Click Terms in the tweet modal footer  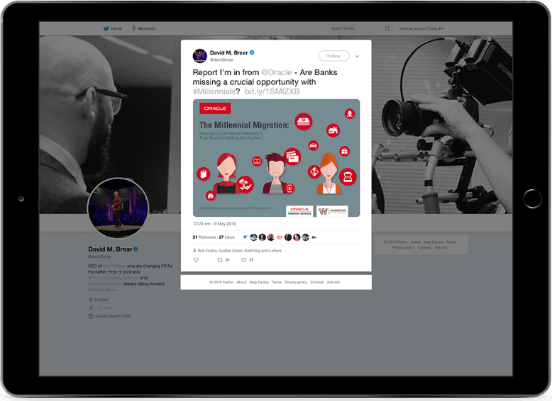(x=277, y=282)
